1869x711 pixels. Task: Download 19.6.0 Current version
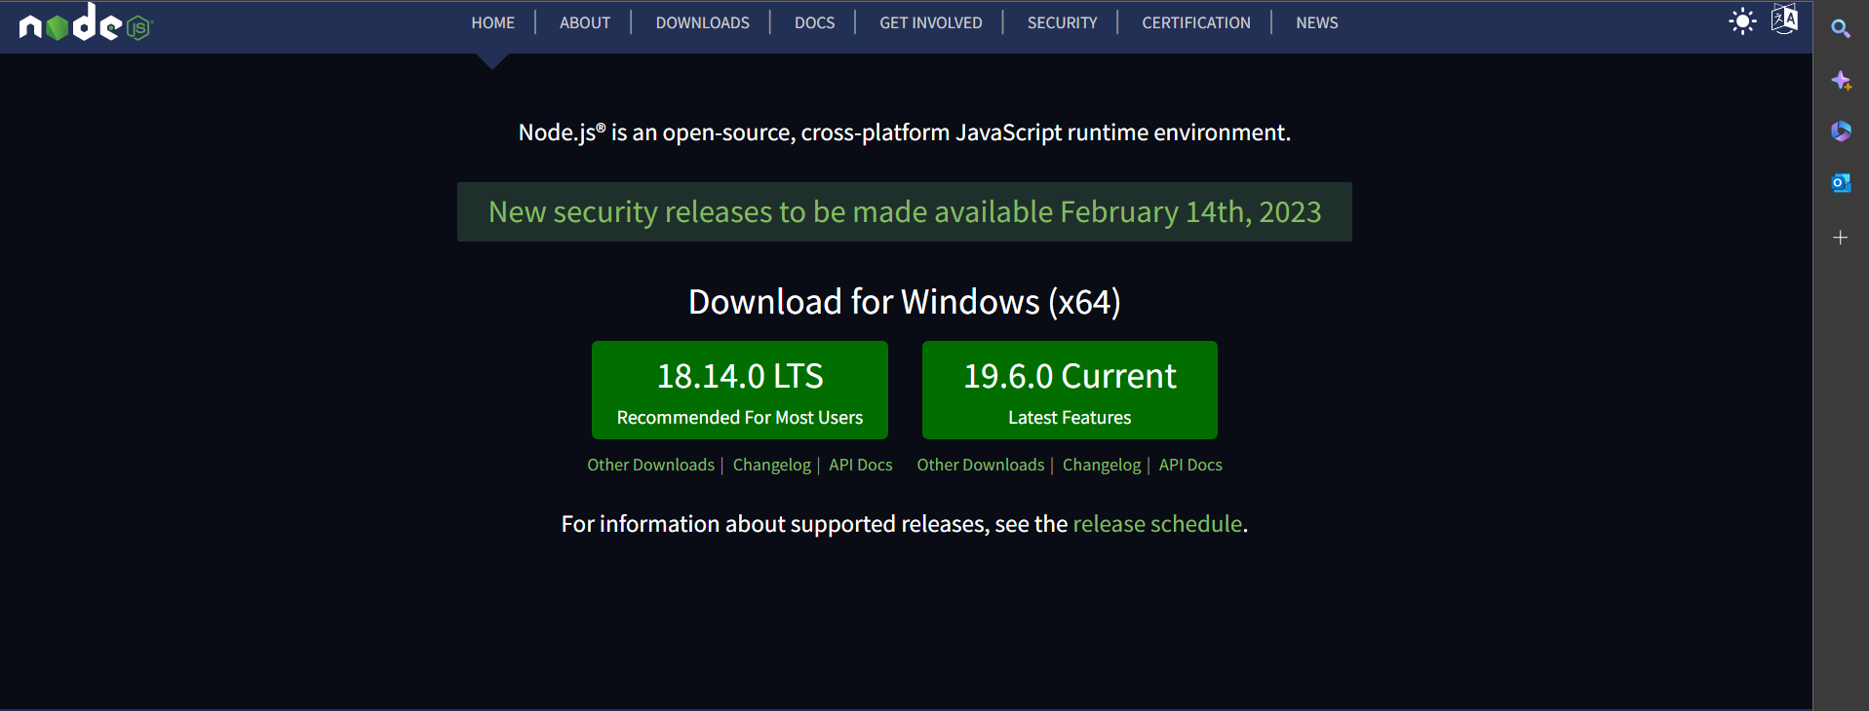click(1070, 390)
